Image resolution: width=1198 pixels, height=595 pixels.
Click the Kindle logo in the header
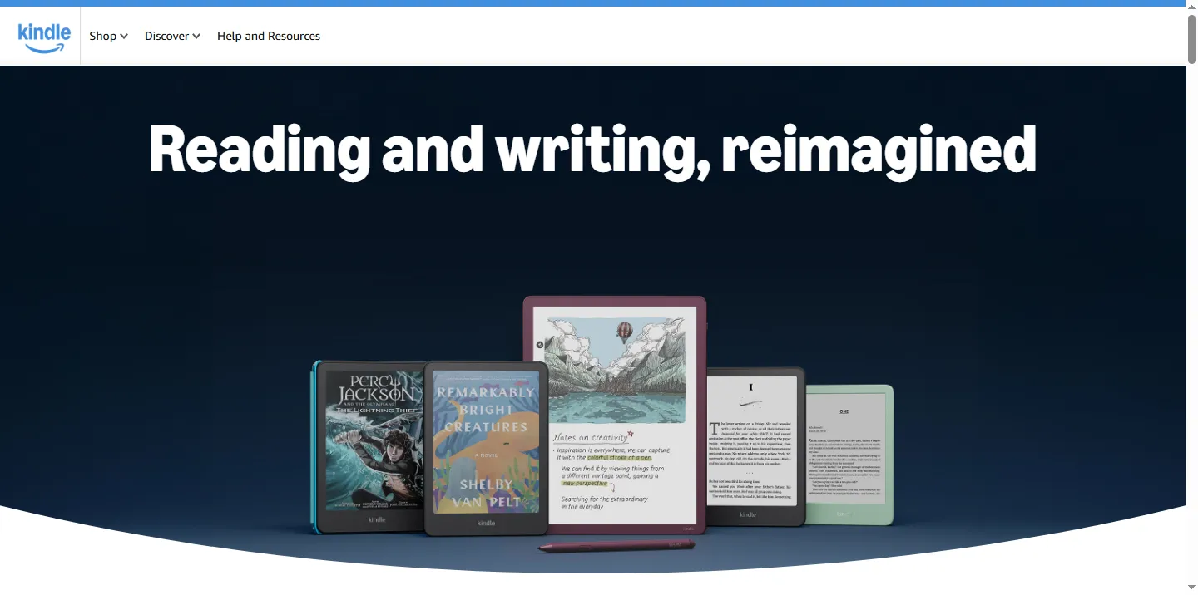[x=44, y=37]
